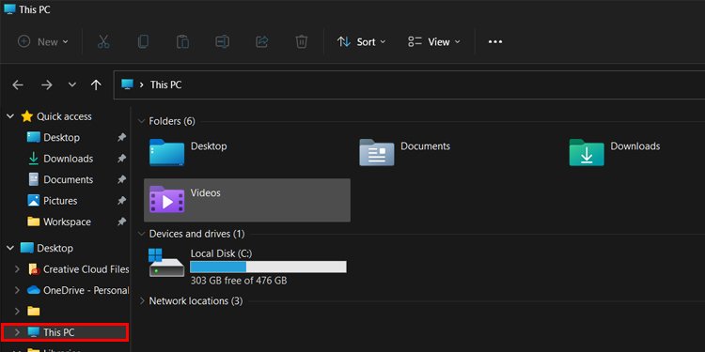
Task: Click the Local Disk storage usage bar
Action: pos(268,268)
